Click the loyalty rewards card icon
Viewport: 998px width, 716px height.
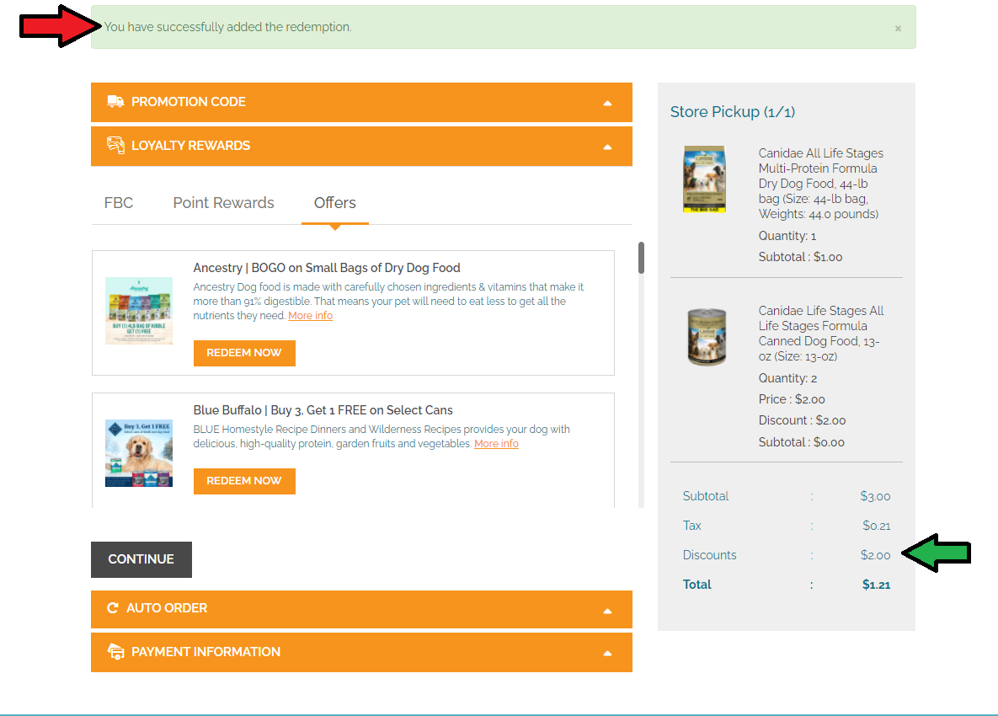coord(115,146)
